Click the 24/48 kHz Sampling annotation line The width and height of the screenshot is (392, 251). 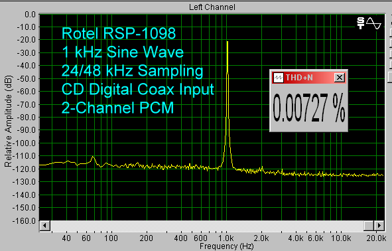[132, 70]
